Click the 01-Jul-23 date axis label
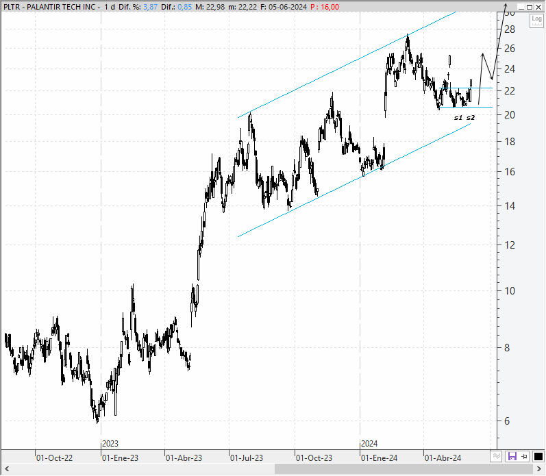Screen dimensions: 546x476 tap(247, 458)
